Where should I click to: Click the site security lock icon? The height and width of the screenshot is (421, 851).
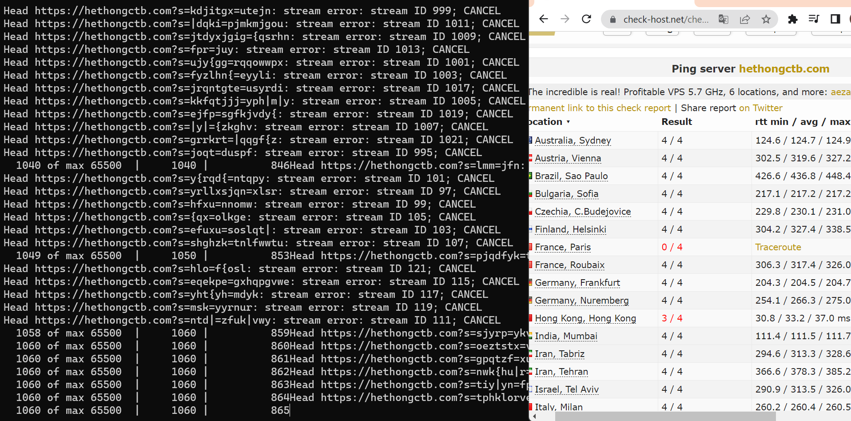612,20
